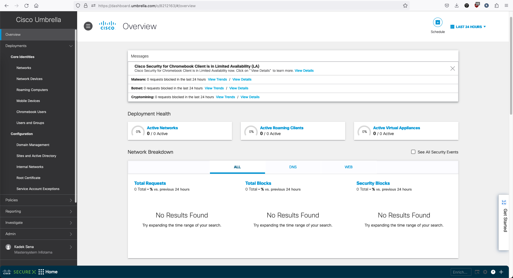Viewport: 513px width, 278px height.
Task: Switch to the DNS breakdown tab
Action: pos(293,167)
